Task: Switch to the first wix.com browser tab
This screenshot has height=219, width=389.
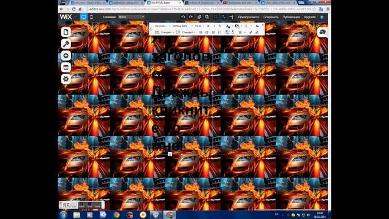Action: tap(88, 2)
